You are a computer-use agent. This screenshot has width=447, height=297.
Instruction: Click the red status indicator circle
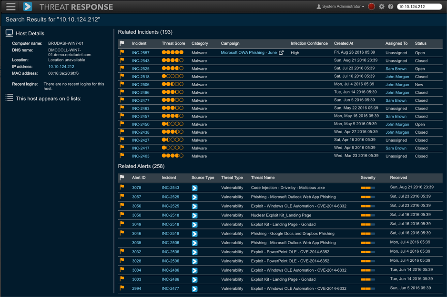coord(371,7)
